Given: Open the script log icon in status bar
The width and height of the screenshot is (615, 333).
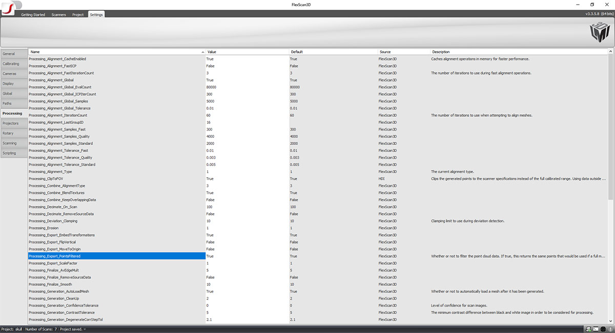Looking at the screenshot, I should (589, 329).
